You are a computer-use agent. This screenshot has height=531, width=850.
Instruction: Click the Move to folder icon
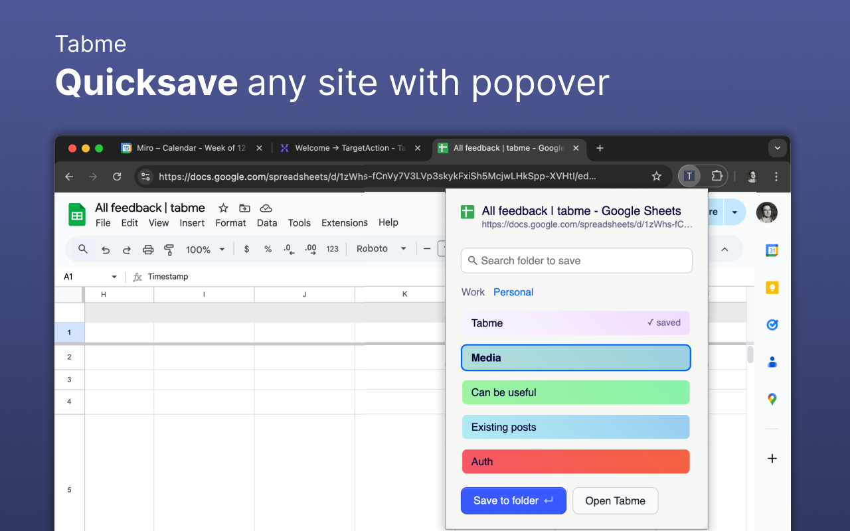(244, 208)
